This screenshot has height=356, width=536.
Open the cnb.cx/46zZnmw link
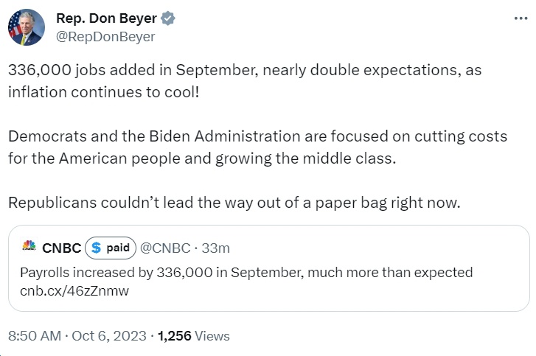pyautogui.click(x=74, y=290)
